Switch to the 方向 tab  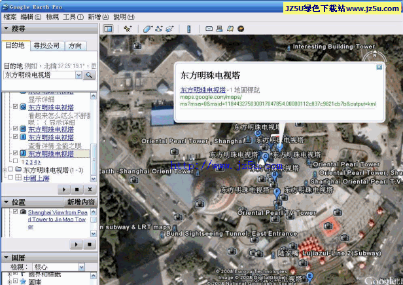pyautogui.click(x=75, y=46)
